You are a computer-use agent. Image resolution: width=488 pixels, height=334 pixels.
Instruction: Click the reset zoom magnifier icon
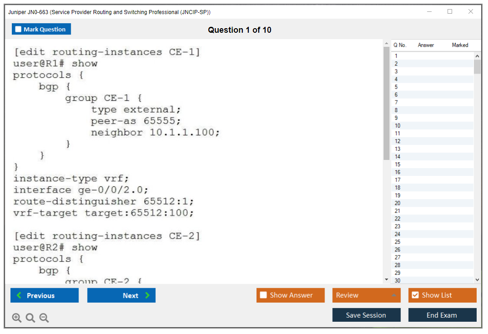tap(30, 318)
